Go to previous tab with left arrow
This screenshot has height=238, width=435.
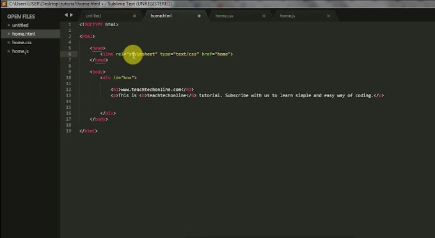(x=66, y=15)
